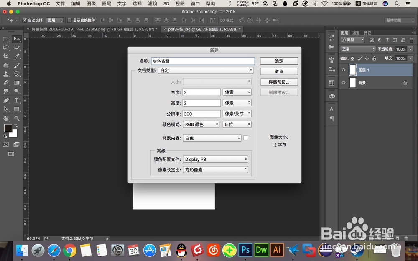Screen dimensions: 418x261
Task: Open the 8 位 bit depth dropdown
Action: pyautogui.click(x=237, y=124)
